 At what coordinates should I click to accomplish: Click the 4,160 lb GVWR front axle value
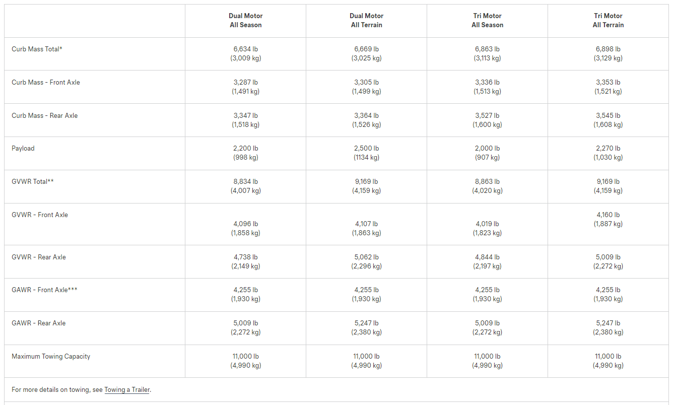click(608, 215)
